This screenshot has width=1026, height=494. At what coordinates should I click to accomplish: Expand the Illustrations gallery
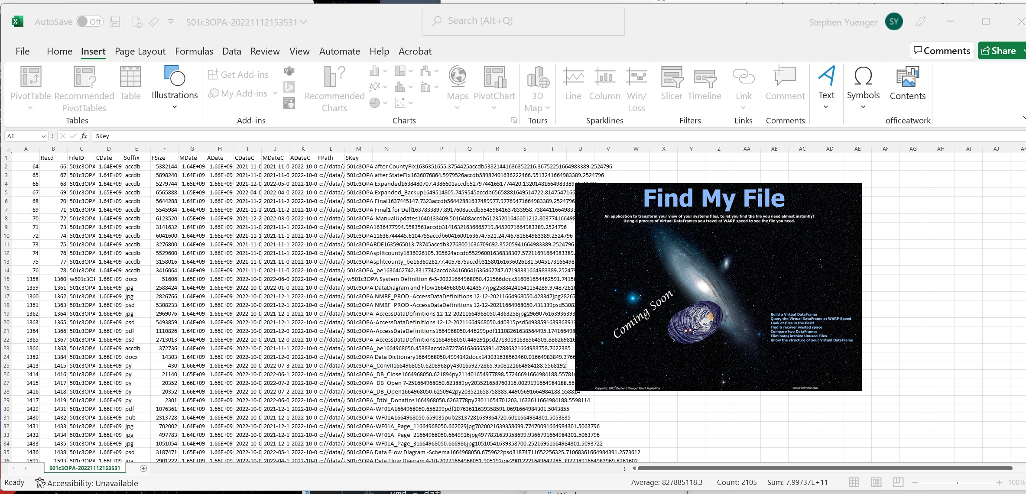[175, 106]
